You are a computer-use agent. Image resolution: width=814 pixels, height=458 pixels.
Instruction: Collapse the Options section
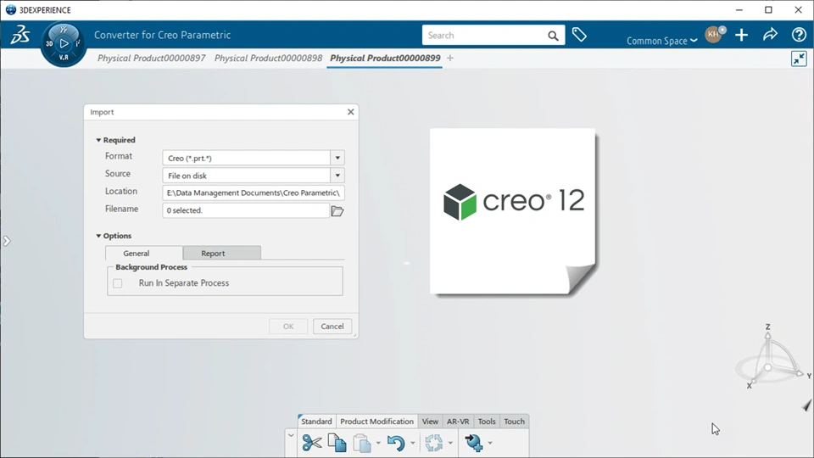point(98,236)
